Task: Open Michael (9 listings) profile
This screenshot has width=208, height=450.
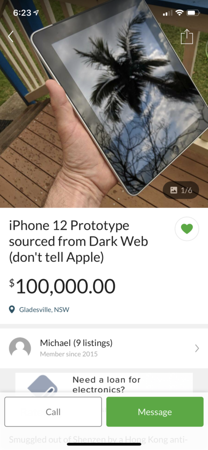Action: click(x=76, y=343)
